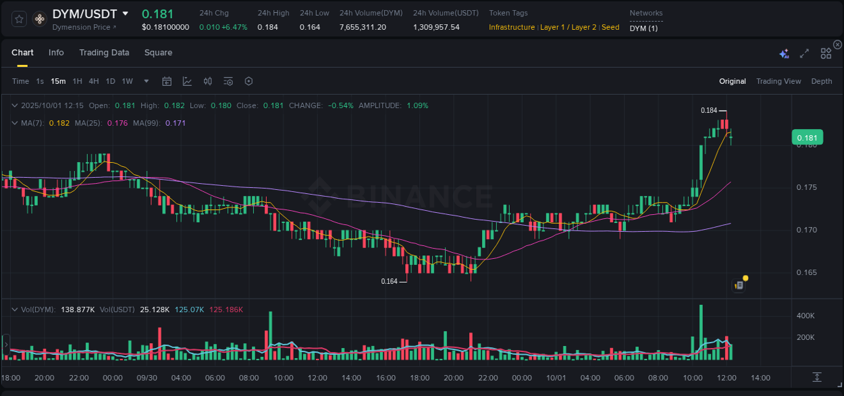
Task: Expand the chart to fullscreen
Action: pos(804,53)
